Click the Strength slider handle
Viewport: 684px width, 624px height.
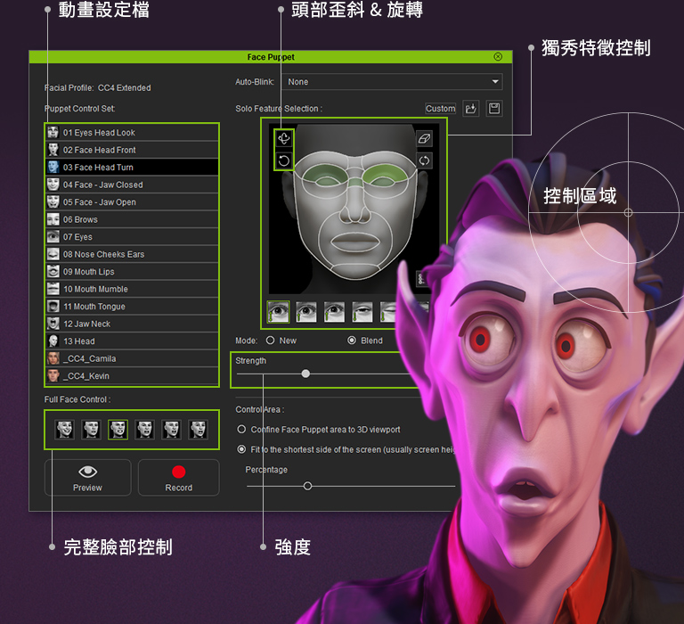[305, 374]
